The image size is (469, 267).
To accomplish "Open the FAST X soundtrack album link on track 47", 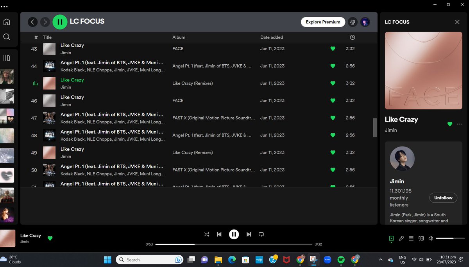I will pyautogui.click(x=214, y=118).
